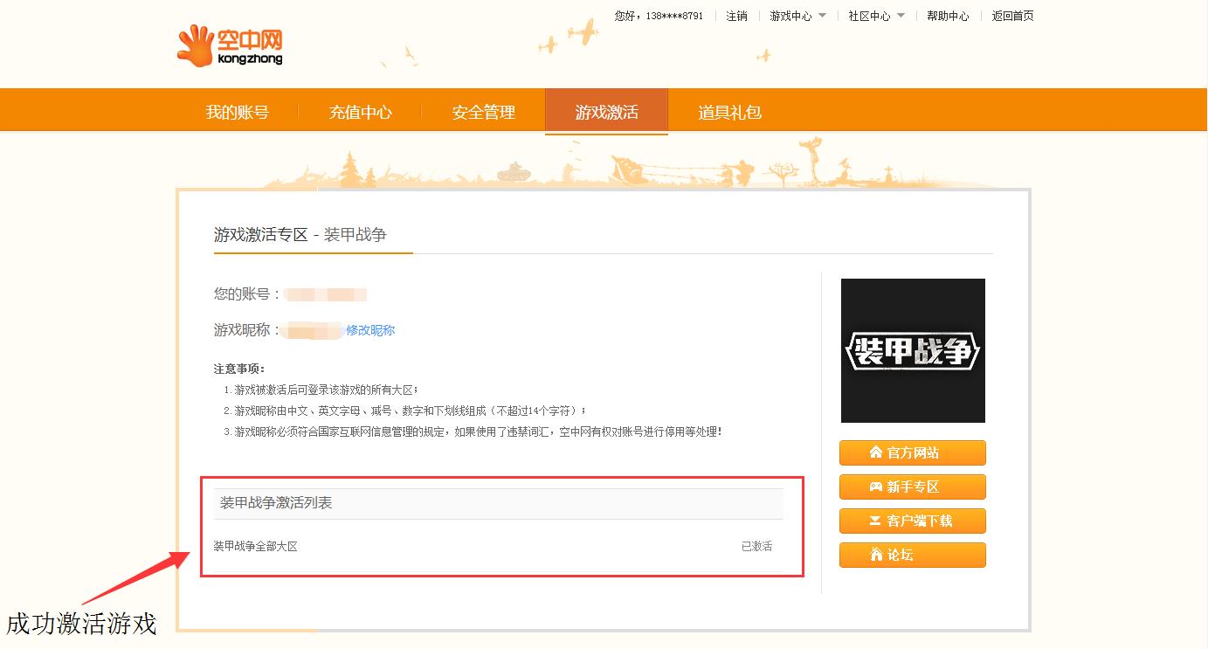Open the 我的账号 tab
The height and width of the screenshot is (649, 1208).
click(237, 112)
